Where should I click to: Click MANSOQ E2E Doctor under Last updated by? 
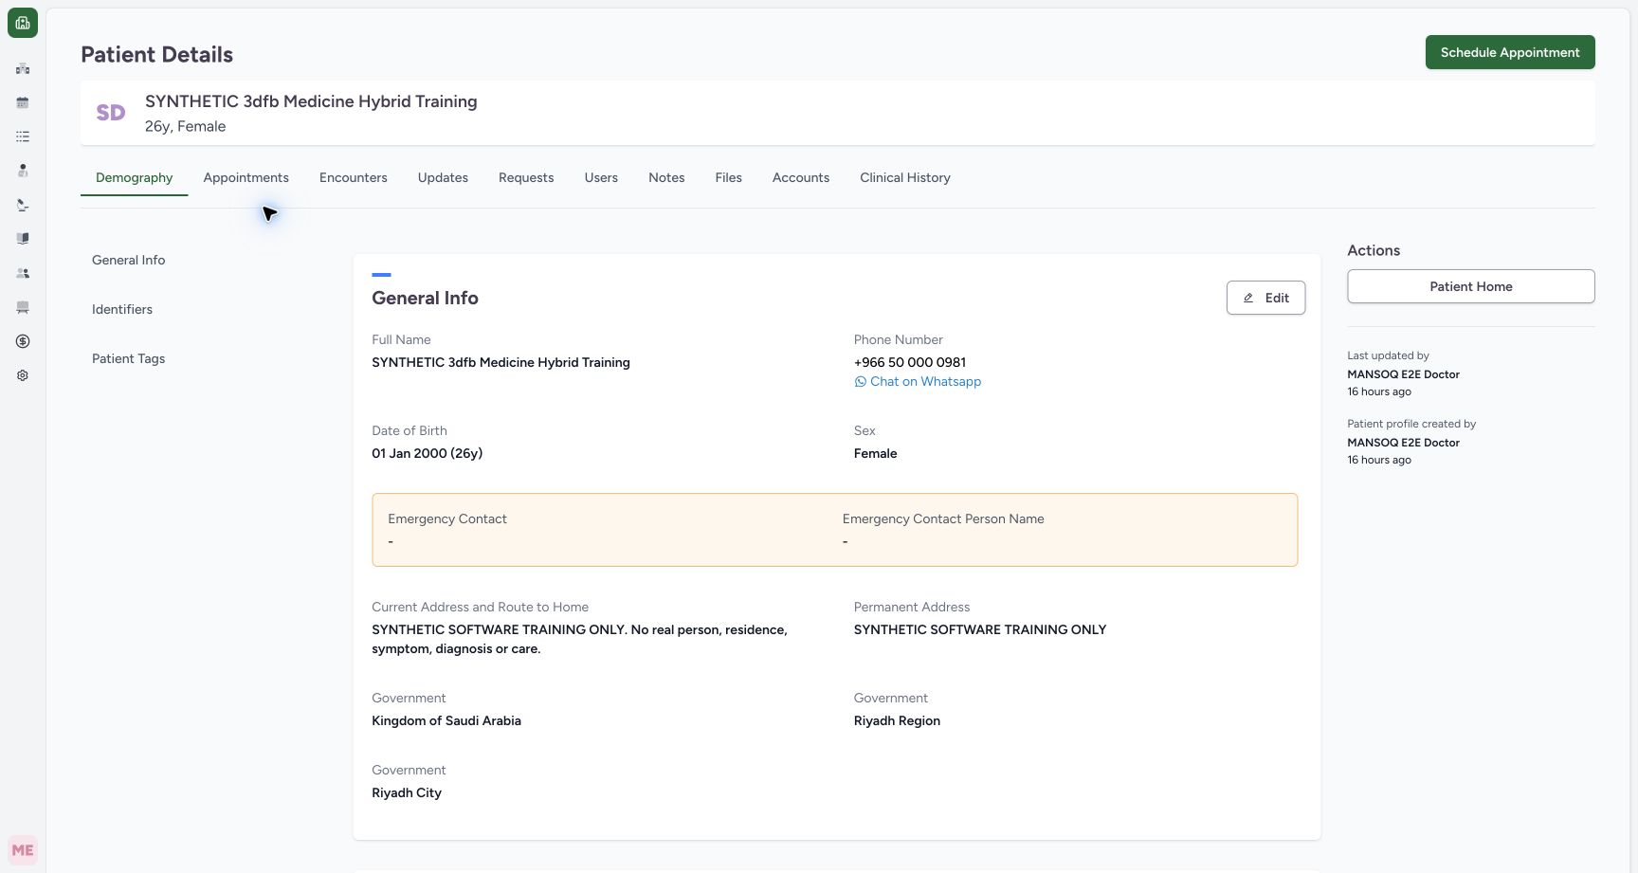1404,374
